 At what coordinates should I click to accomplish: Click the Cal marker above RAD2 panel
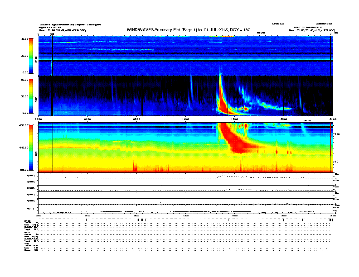[x=52, y=34]
